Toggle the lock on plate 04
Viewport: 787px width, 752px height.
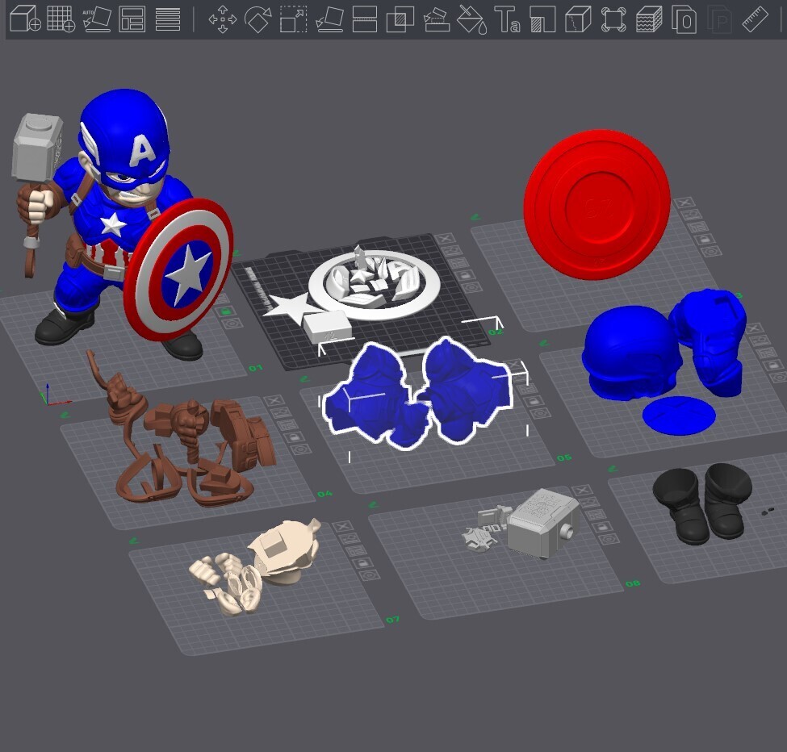[295, 437]
